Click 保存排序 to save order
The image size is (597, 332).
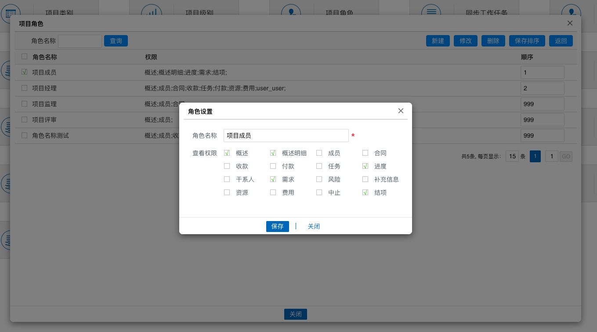pos(527,41)
